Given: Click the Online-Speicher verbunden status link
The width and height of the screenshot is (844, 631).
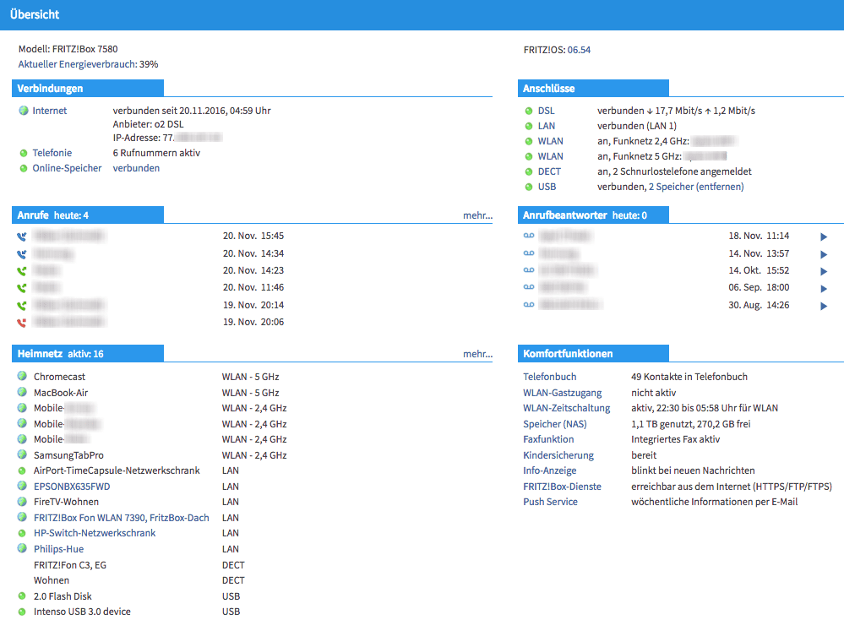Looking at the screenshot, I should tap(136, 168).
